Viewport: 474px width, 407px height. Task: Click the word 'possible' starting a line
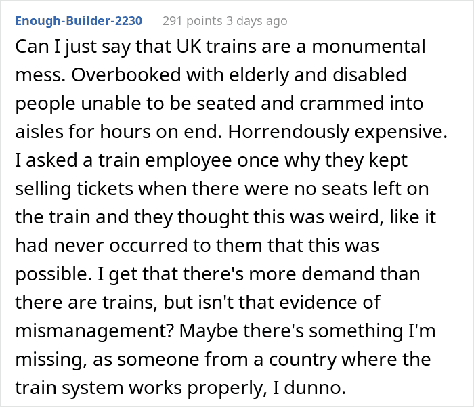(45, 276)
